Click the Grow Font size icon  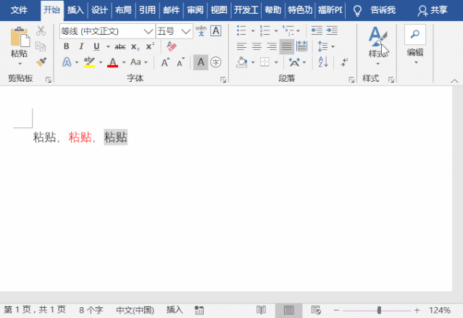165,62
